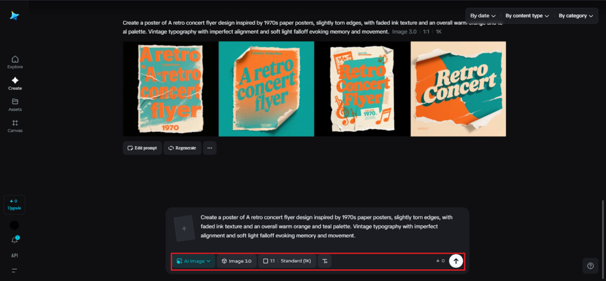Image resolution: width=606 pixels, height=281 pixels.
Task: Select the Create sidebar icon
Action: tap(15, 83)
